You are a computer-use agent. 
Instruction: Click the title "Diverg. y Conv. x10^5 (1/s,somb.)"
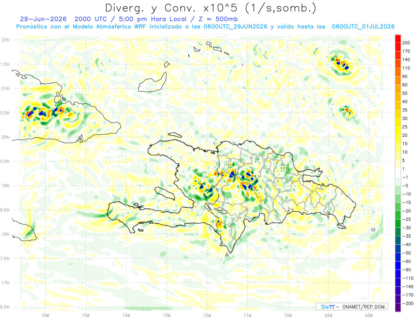point(210,8)
